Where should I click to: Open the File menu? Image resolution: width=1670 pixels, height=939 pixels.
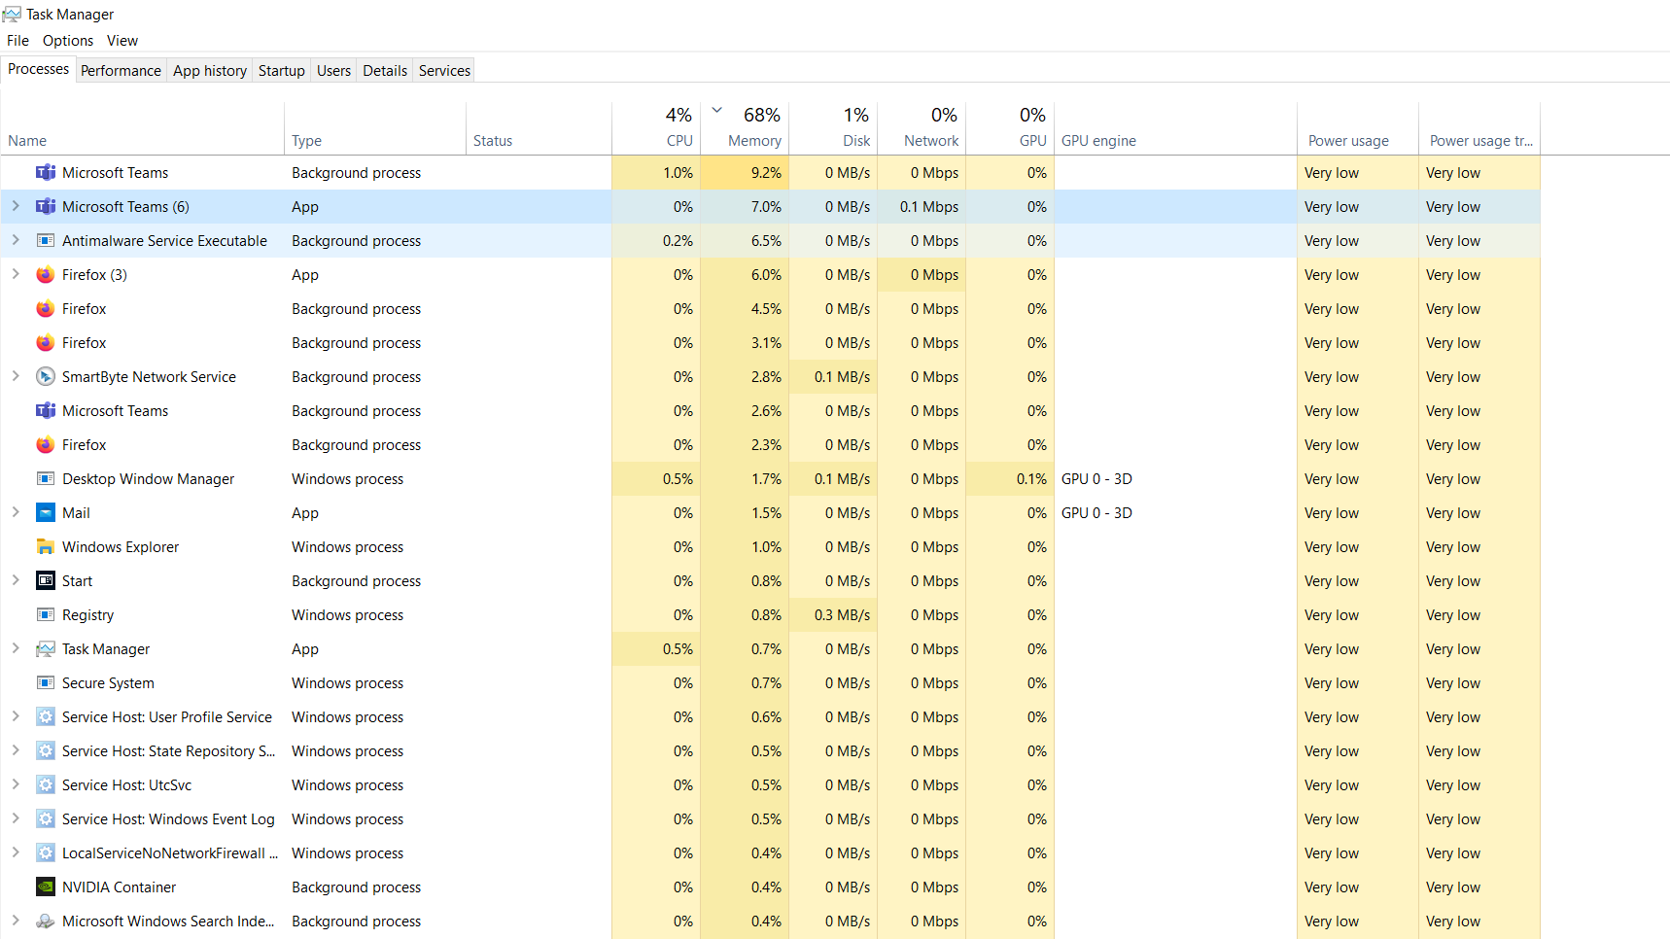(17, 41)
